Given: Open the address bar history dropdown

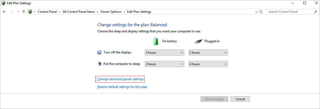Looking at the screenshot, I should pyautogui.click(x=256, y=12).
